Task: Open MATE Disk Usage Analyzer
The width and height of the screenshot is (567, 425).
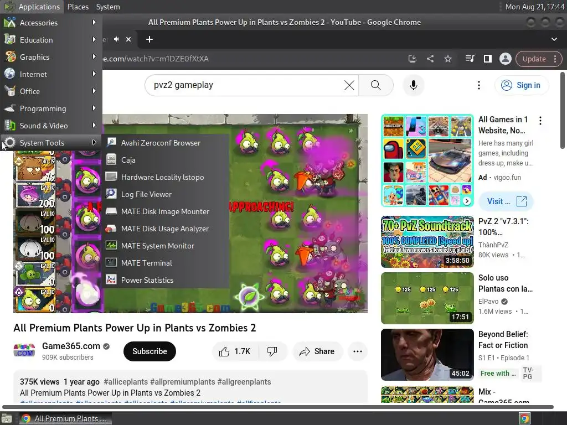Action: 165,229
